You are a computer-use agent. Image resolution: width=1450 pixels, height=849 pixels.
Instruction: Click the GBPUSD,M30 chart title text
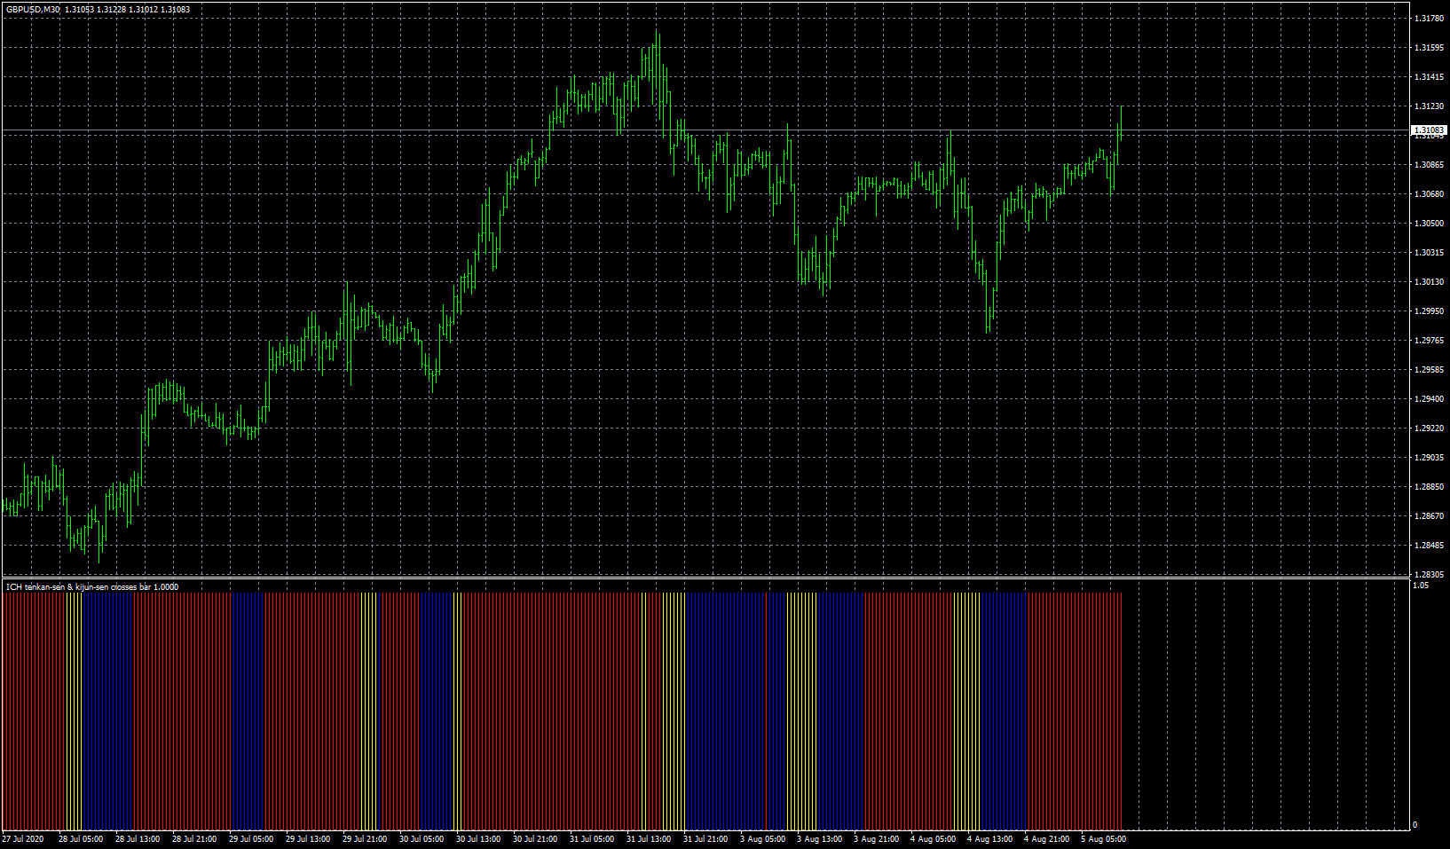pyautogui.click(x=33, y=10)
